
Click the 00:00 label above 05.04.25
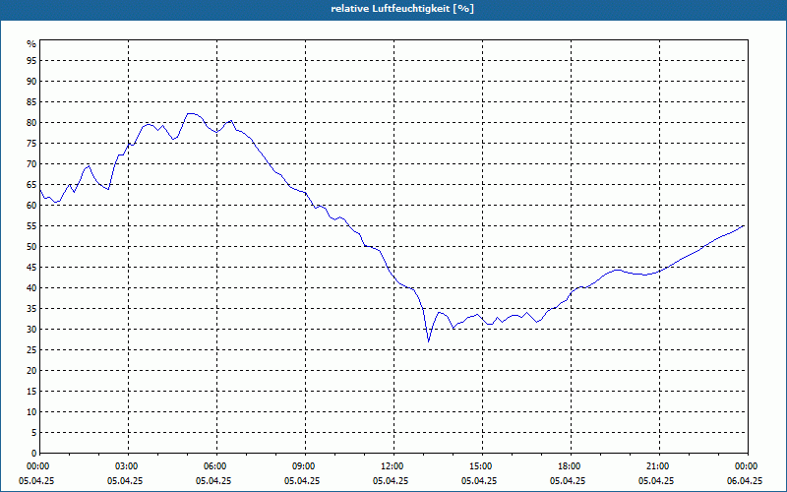pyautogui.click(x=40, y=466)
